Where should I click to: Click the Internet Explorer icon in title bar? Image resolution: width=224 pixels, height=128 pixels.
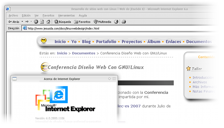pos(8,9)
